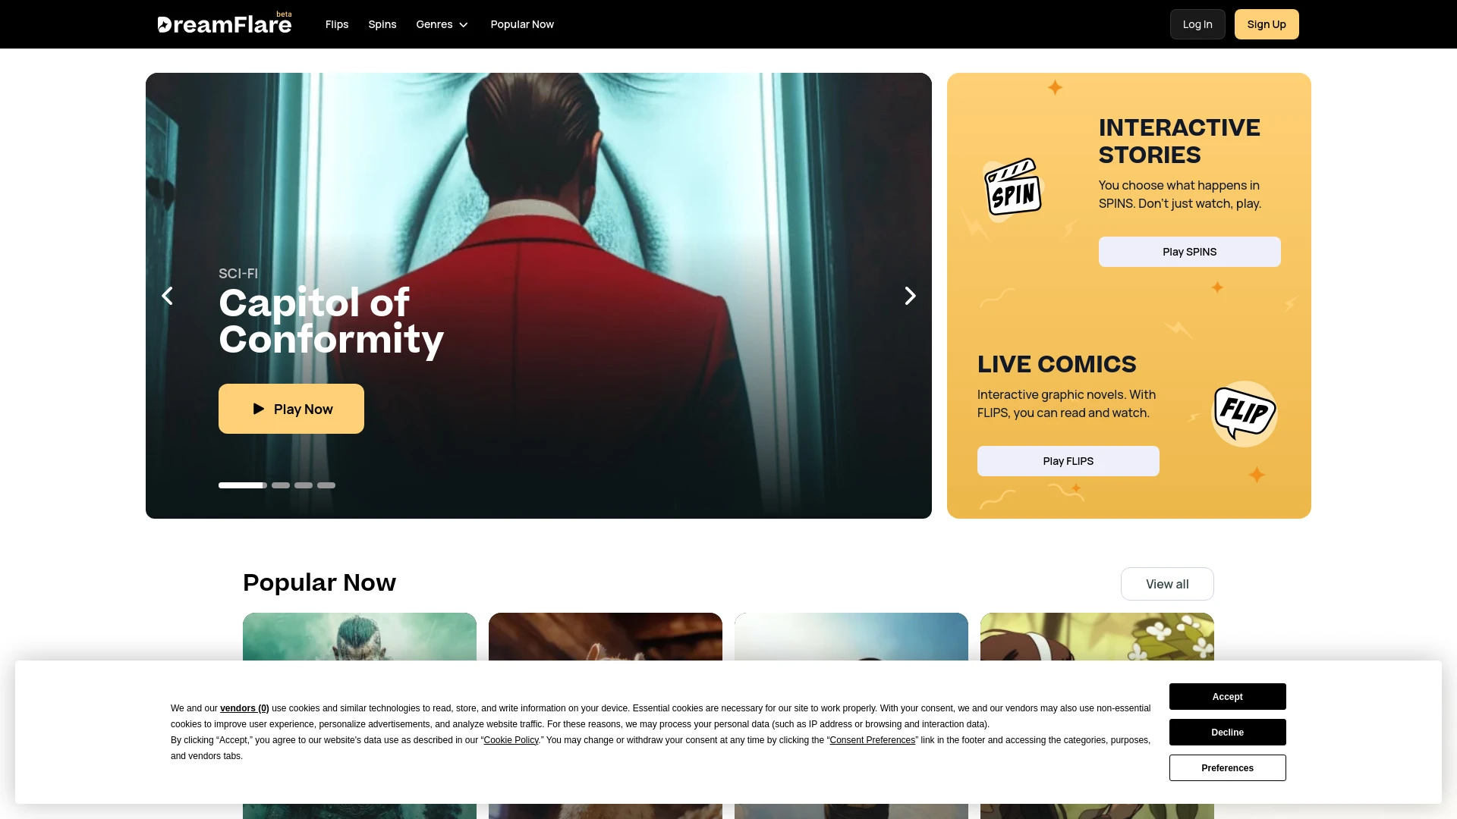The height and width of the screenshot is (819, 1457).
Task: Select Flips navigation menu item
Action: 337,24
